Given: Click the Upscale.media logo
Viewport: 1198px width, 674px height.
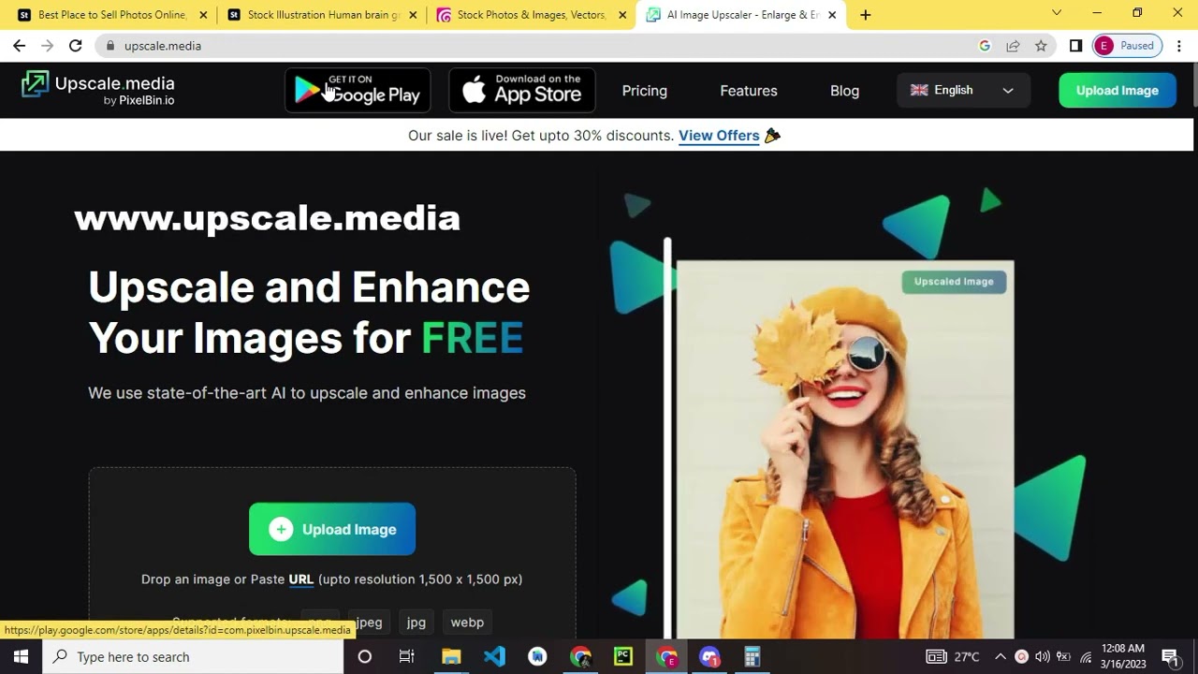Looking at the screenshot, I should tap(97, 89).
